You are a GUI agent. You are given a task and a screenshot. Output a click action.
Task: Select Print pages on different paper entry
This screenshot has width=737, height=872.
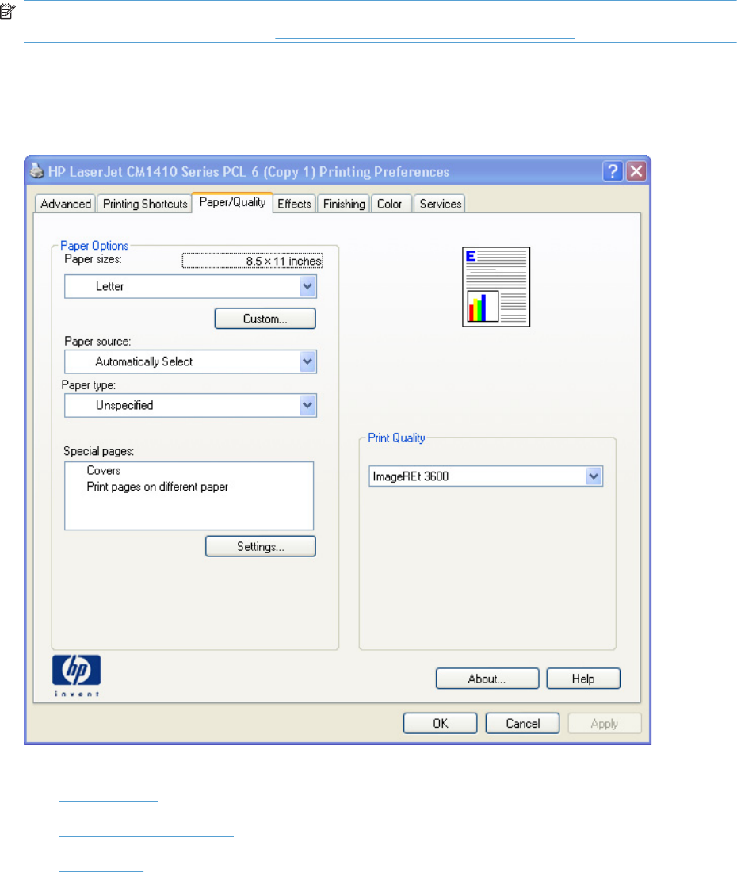157,487
